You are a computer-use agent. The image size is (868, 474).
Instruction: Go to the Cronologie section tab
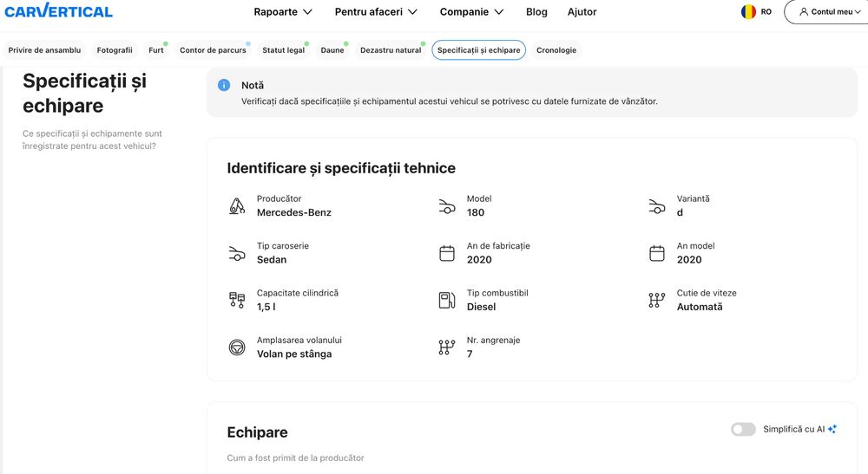click(x=556, y=50)
